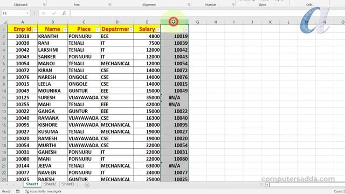Click MECHANICAL cell in MANOJ row
This screenshot has width=345, height=194.
(x=117, y=64)
